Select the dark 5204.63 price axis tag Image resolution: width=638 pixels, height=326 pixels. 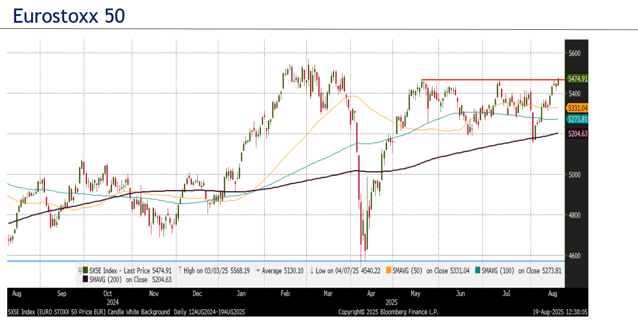[x=577, y=134]
